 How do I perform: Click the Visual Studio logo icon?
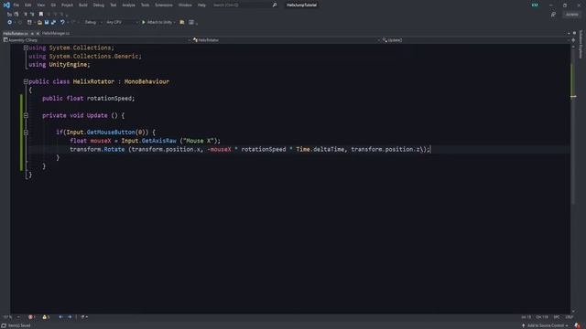coord(6,5)
